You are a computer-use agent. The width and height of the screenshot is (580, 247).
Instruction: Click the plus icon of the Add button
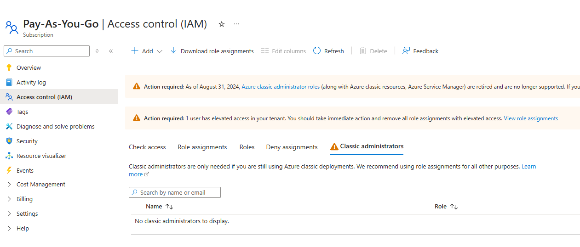[135, 51]
